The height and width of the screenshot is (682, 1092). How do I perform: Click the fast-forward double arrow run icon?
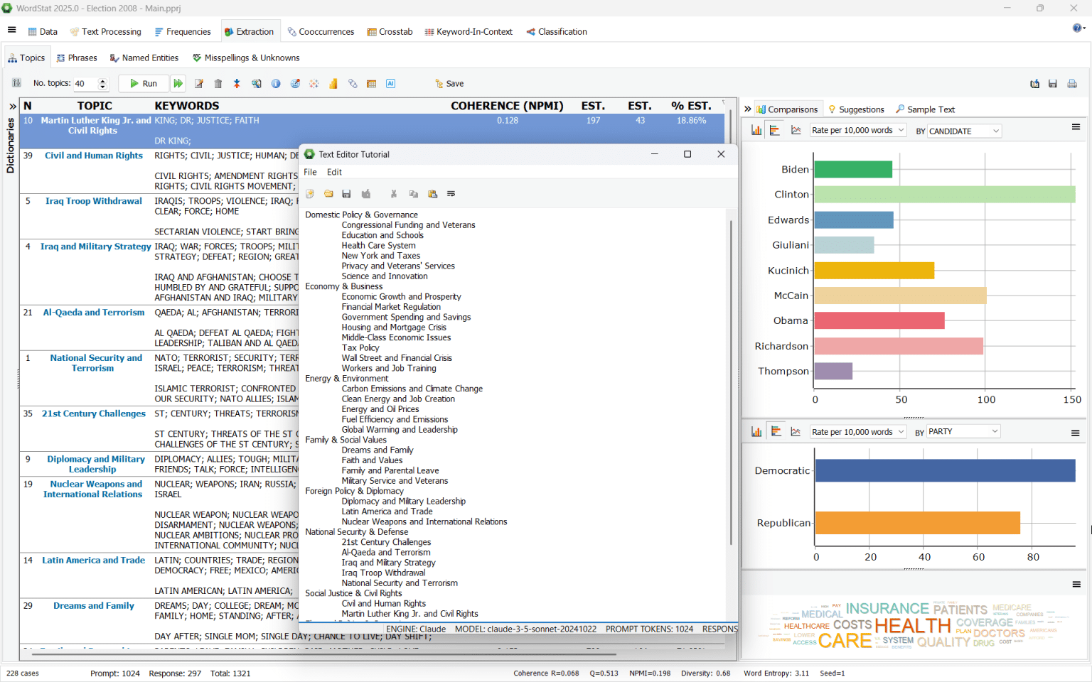point(178,84)
